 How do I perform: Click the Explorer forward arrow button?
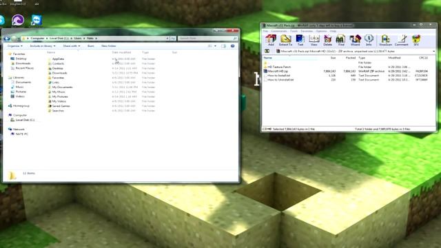(14, 39)
